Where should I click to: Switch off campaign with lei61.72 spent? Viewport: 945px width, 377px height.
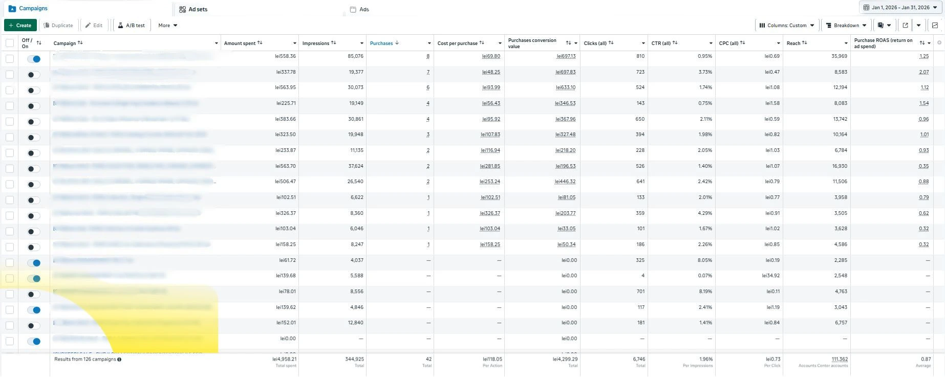tap(34, 263)
